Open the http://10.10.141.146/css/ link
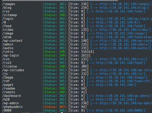The height and width of the screenshot is (113, 152). tap(122, 59)
